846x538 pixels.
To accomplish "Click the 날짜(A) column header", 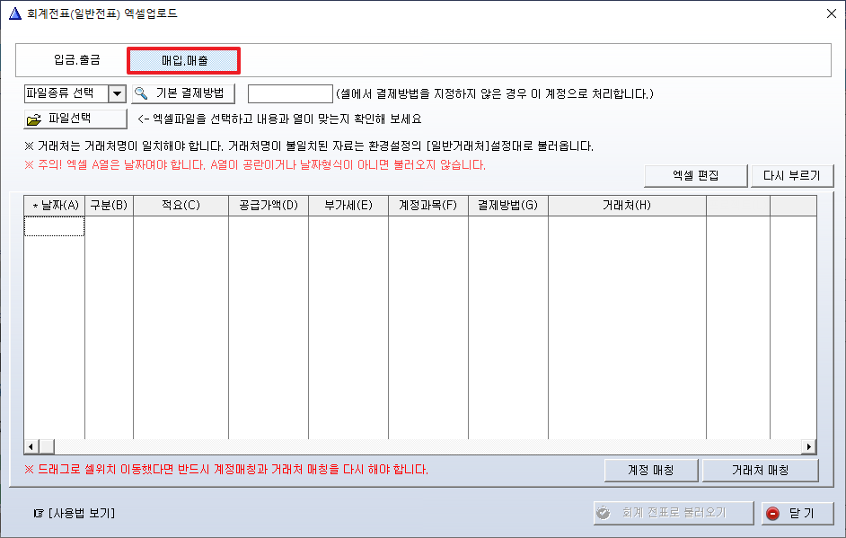I will pos(55,206).
